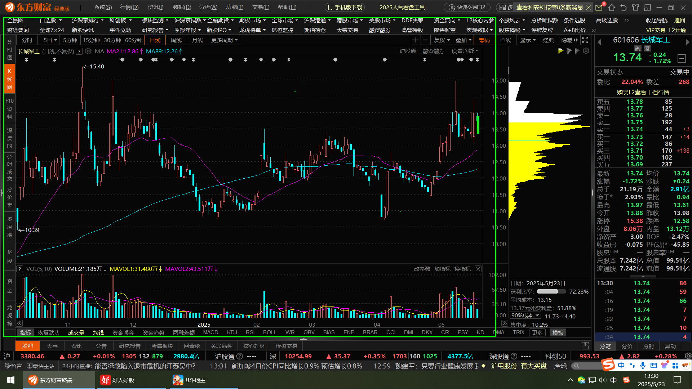Expand the 更多周期 dropdown
The image size is (692, 389).
224,40
